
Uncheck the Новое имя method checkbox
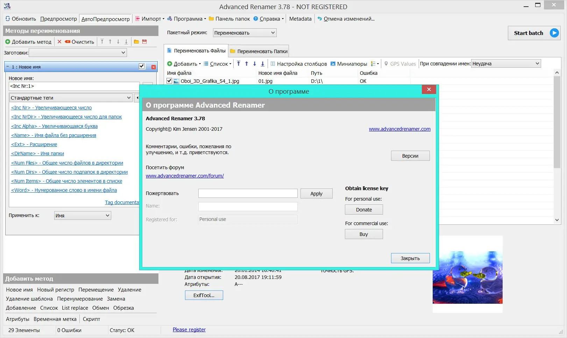click(x=142, y=66)
